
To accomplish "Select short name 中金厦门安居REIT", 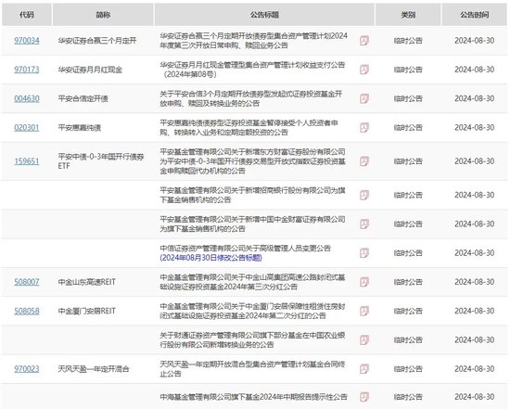I will [x=87, y=311].
